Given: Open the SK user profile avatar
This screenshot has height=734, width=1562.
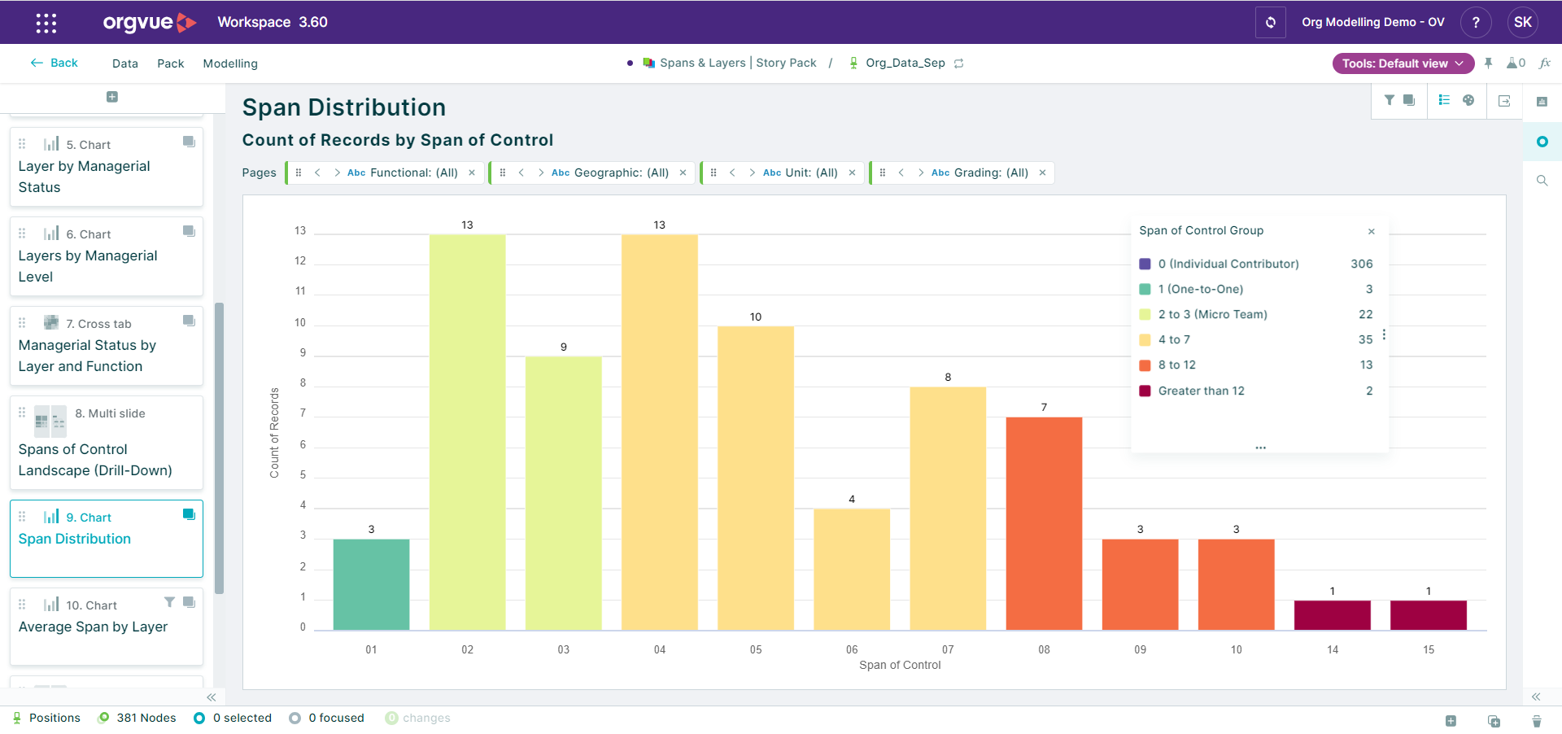Looking at the screenshot, I should pos(1523,22).
